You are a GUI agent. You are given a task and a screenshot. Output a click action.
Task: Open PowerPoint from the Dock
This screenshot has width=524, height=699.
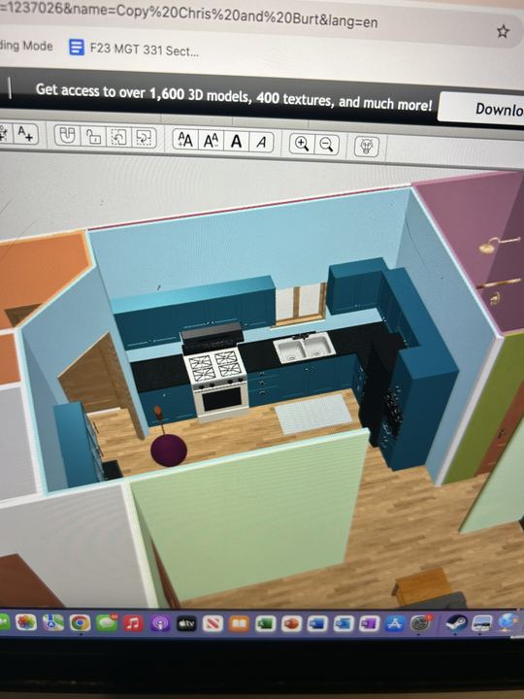tap(291, 624)
